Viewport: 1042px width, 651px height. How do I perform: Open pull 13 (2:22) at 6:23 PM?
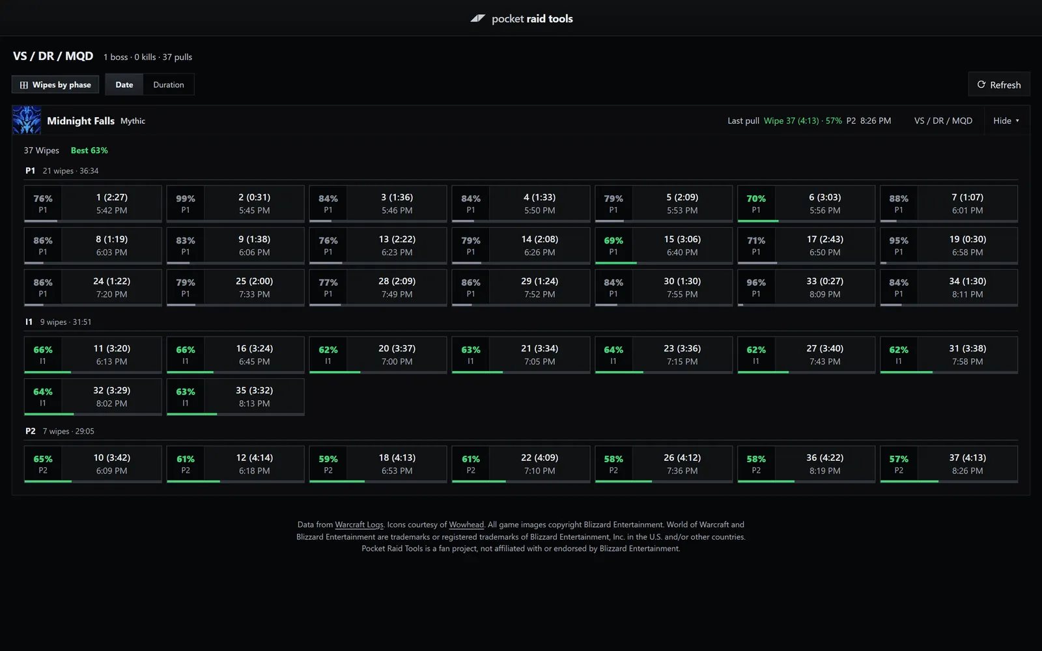(x=378, y=246)
